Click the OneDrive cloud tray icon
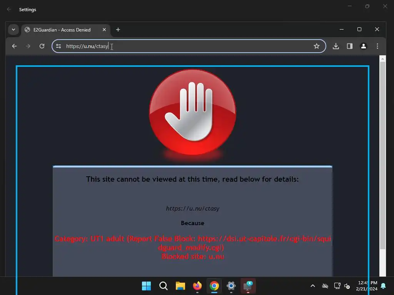 click(x=325, y=286)
